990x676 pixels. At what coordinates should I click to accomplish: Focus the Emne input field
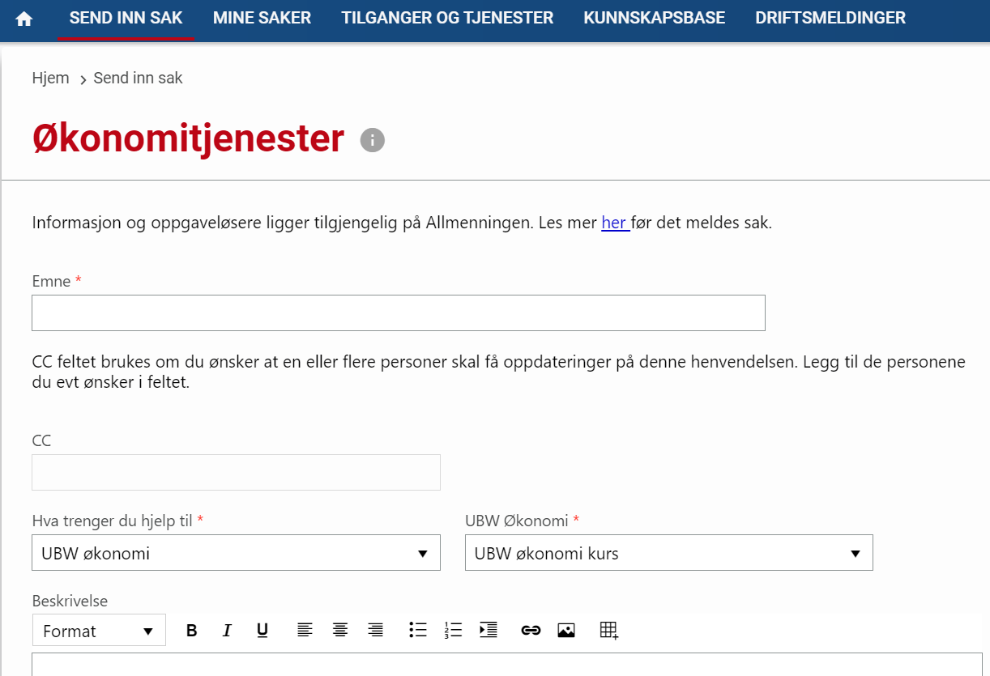click(398, 312)
